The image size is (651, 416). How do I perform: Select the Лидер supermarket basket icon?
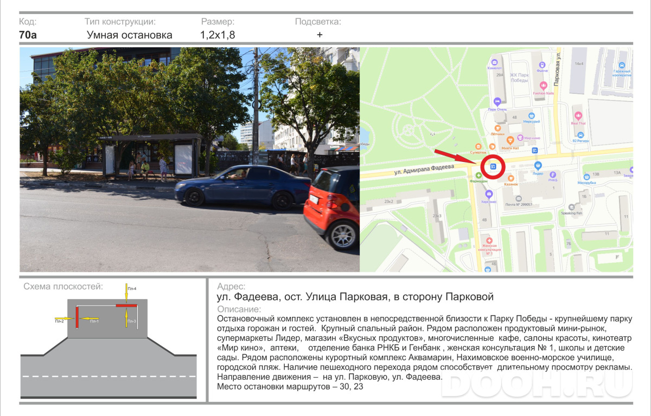pyautogui.click(x=537, y=165)
